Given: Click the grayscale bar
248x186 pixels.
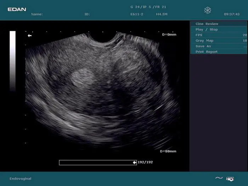Looking at the screenshot, I should [12, 61].
